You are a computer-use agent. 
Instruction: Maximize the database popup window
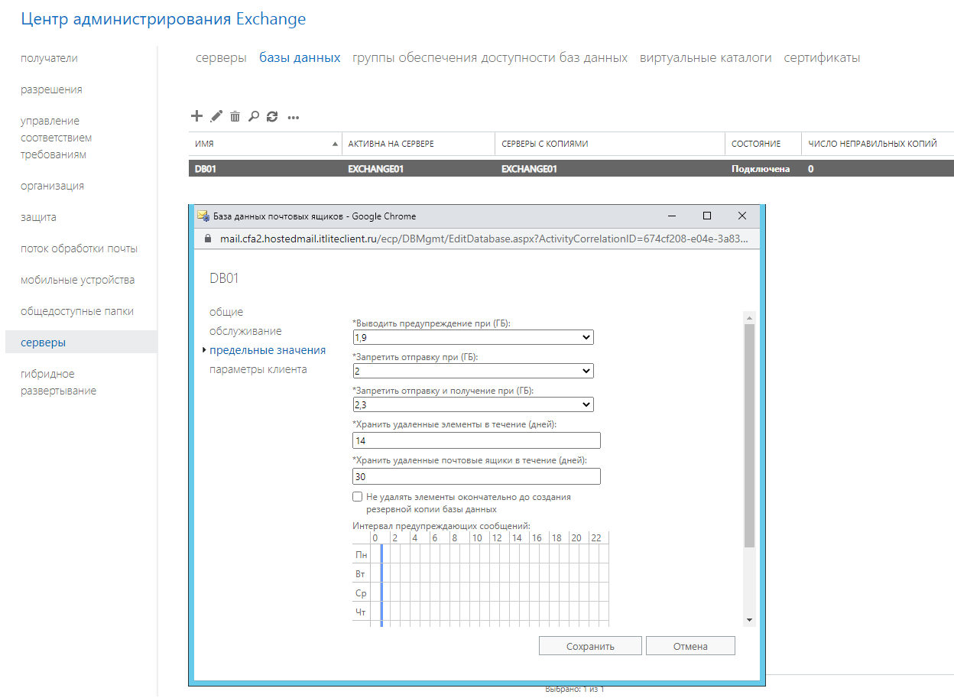[x=707, y=216]
